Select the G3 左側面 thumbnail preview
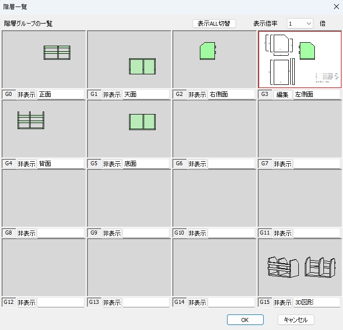The image size is (343, 330). 300,60
